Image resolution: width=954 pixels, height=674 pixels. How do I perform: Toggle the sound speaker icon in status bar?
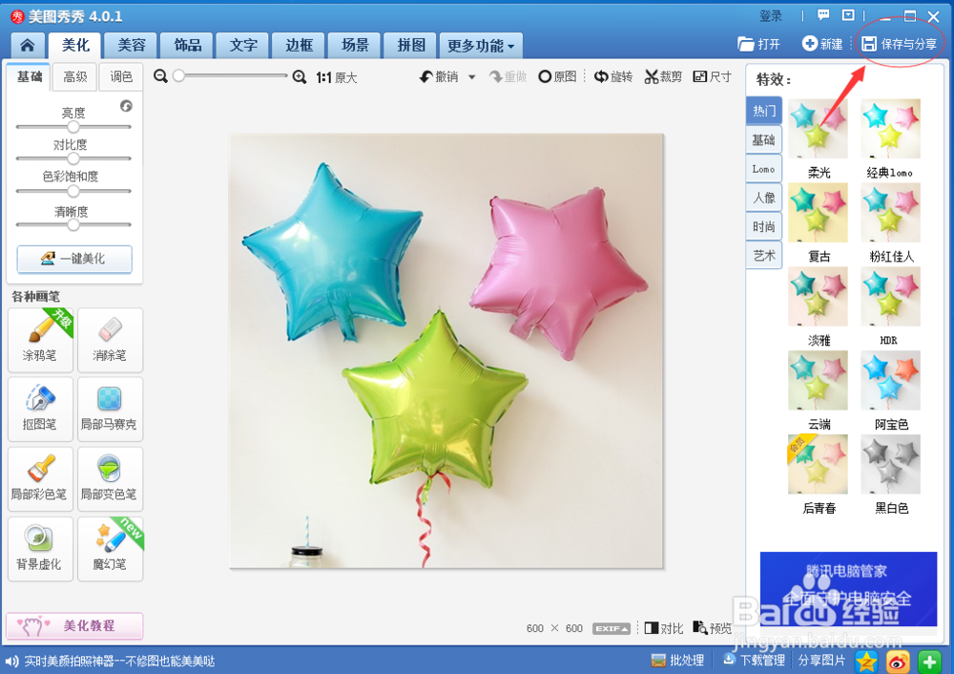(x=11, y=662)
